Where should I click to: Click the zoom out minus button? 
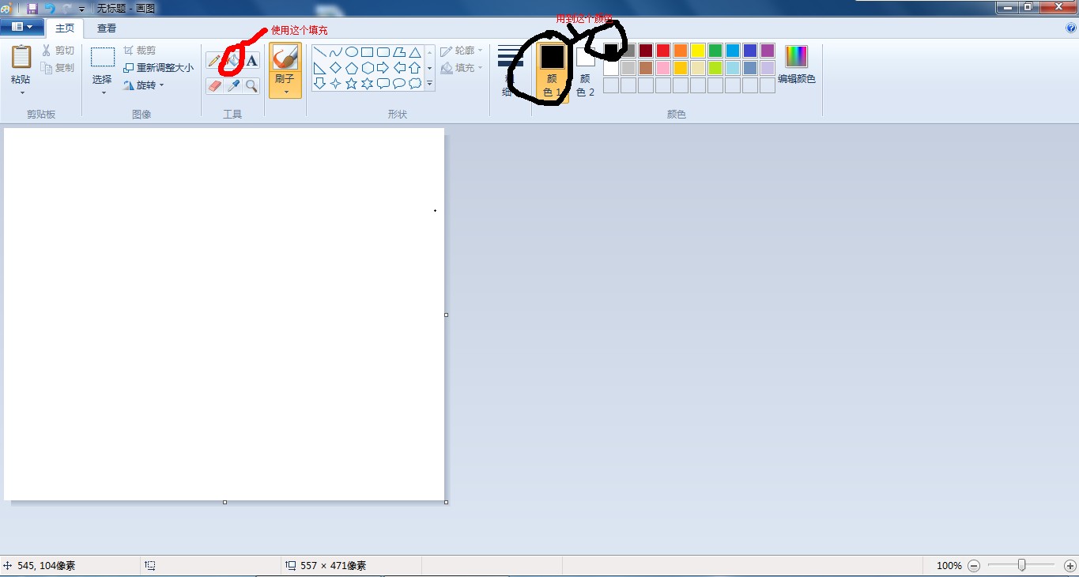(974, 566)
